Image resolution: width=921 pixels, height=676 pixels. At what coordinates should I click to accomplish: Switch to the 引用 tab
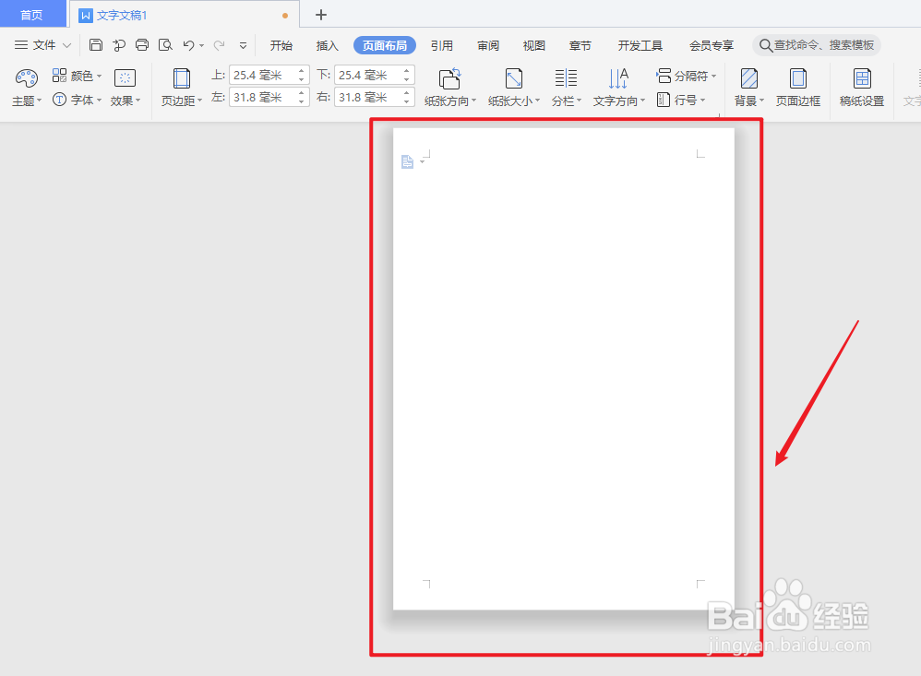point(442,45)
